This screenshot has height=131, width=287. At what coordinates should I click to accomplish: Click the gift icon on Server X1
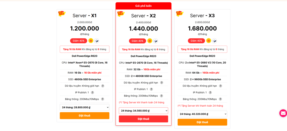(91, 41)
